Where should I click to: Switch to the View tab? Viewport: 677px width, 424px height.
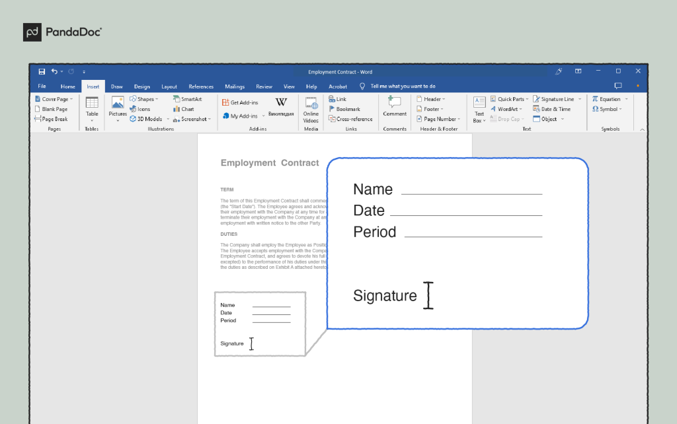click(x=289, y=87)
